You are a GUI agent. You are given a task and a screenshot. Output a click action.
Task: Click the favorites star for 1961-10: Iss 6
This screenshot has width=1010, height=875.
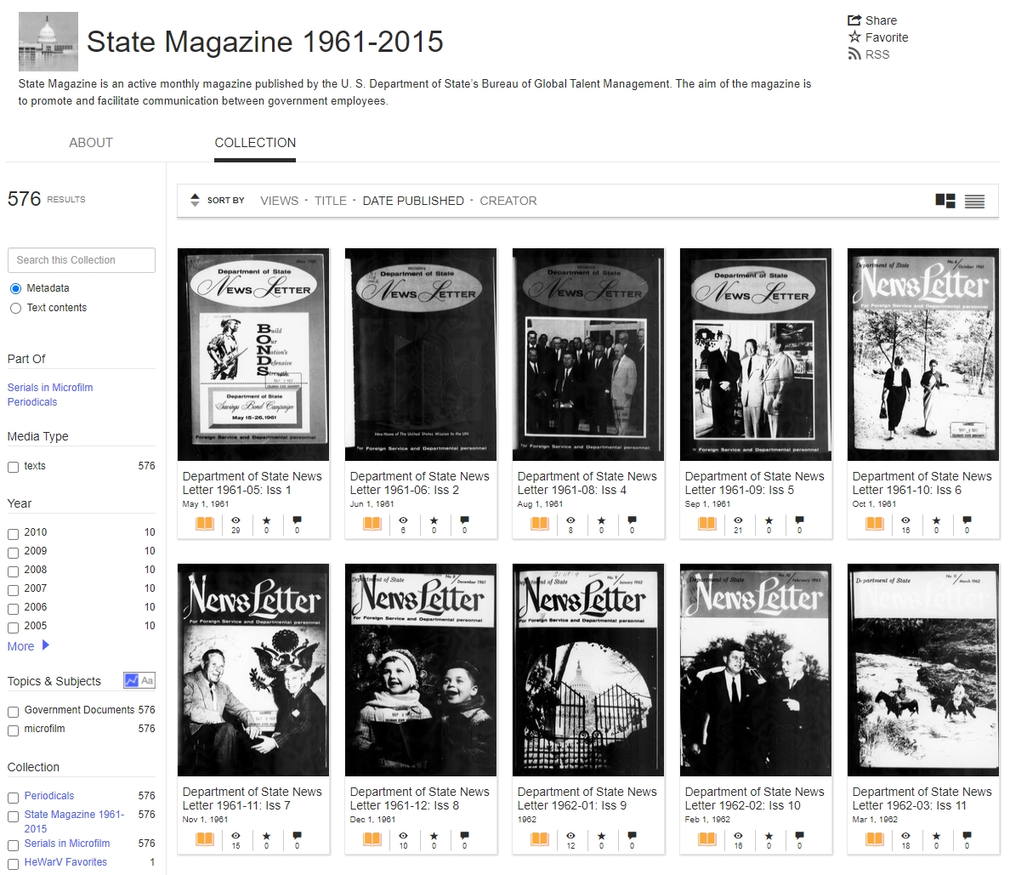coord(937,520)
